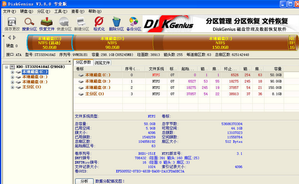The image size is (299, 184).
Task: Click the previous disk left arrow
Action: [9, 37]
